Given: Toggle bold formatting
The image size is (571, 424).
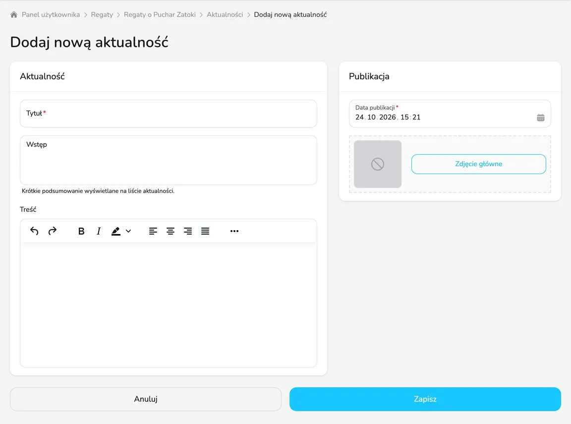Looking at the screenshot, I should 81,231.
